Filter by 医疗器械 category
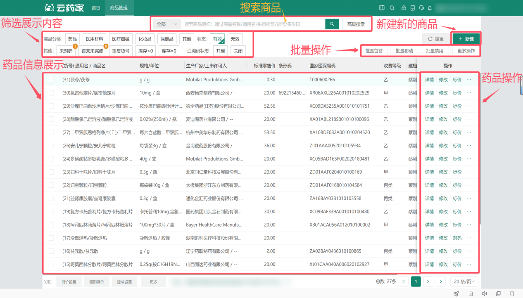The height and width of the screenshot is (298, 523). pyautogui.click(x=121, y=39)
